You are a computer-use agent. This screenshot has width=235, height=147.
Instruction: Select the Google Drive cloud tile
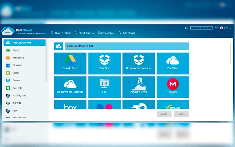coord(70,64)
